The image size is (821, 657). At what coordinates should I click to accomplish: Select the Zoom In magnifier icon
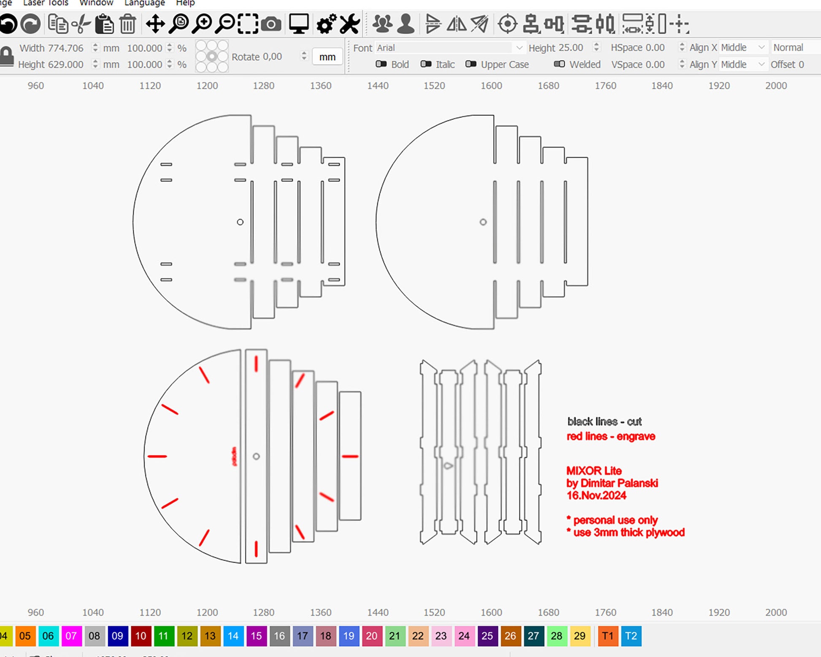tap(202, 24)
